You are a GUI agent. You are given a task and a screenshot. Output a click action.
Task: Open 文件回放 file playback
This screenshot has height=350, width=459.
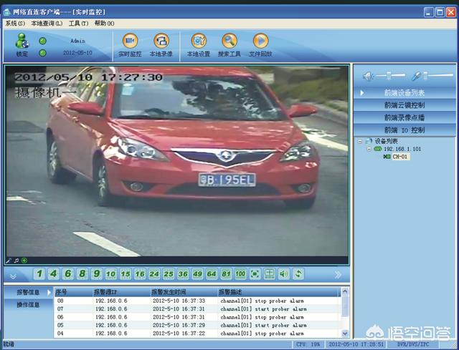(260, 43)
